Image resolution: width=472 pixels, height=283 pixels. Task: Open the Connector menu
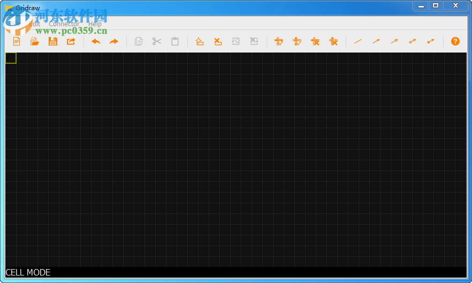pos(64,24)
